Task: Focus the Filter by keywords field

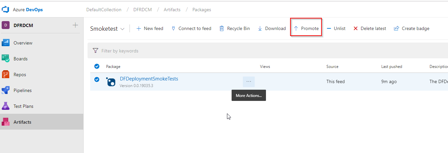Action: (268, 51)
